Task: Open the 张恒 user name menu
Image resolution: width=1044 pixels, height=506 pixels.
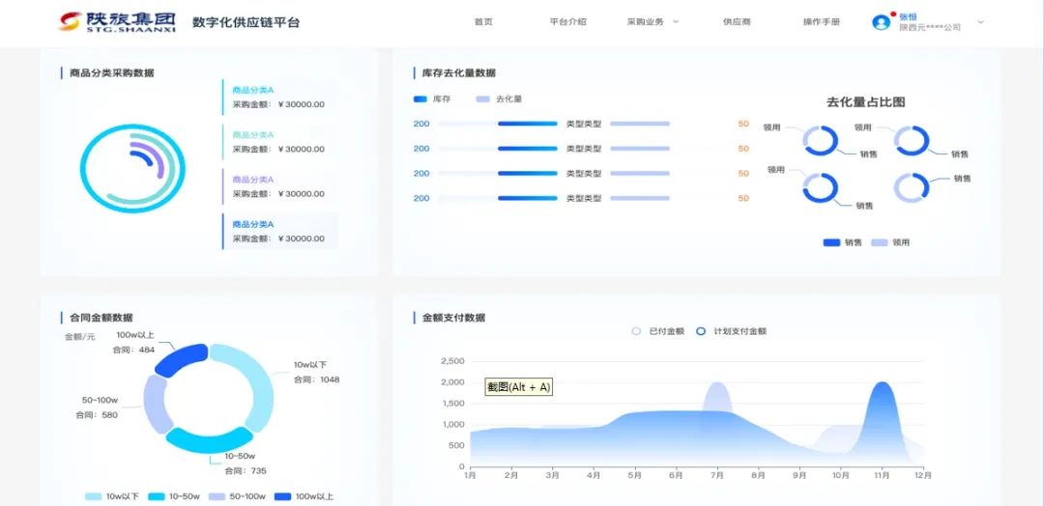Action: (909, 16)
